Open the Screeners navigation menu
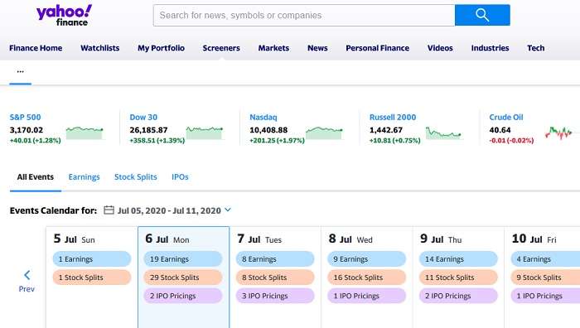The width and height of the screenshot is (580, 328). click(x=221, y=48)
